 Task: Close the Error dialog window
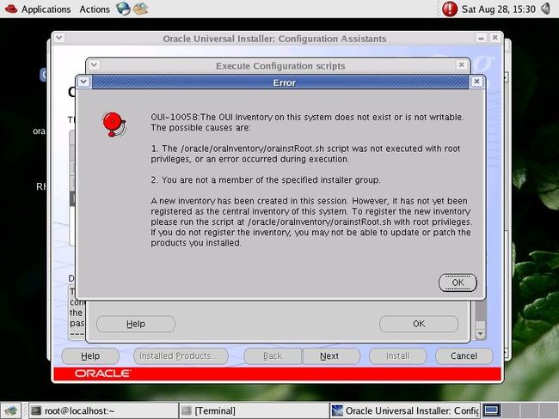tap(476, 82)
